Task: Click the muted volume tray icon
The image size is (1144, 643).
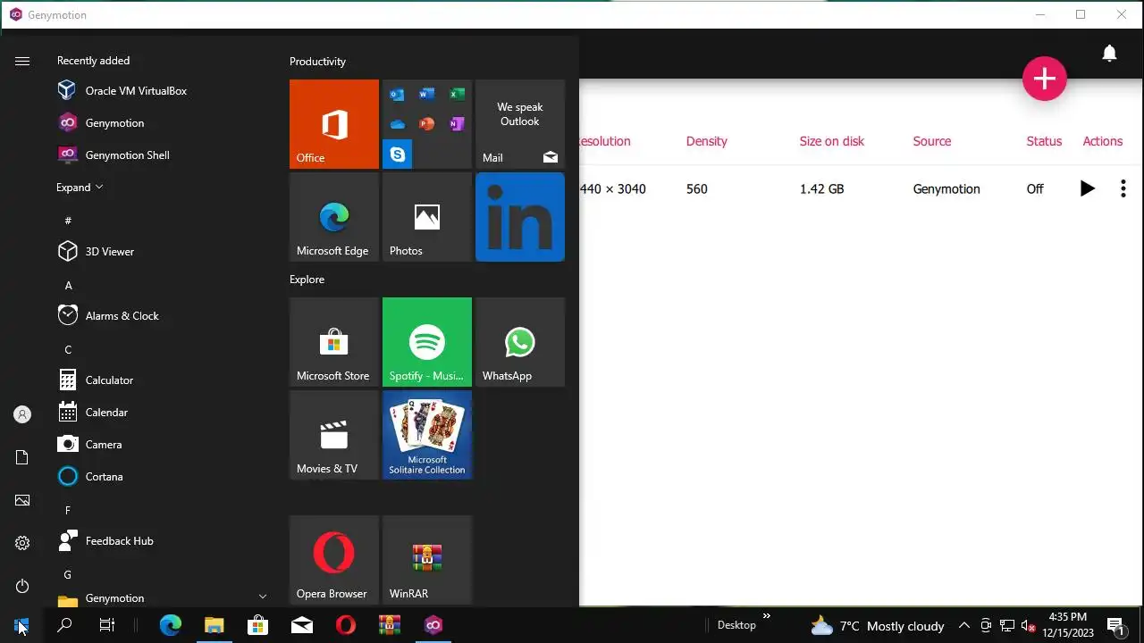Action: click(1028, 626)
